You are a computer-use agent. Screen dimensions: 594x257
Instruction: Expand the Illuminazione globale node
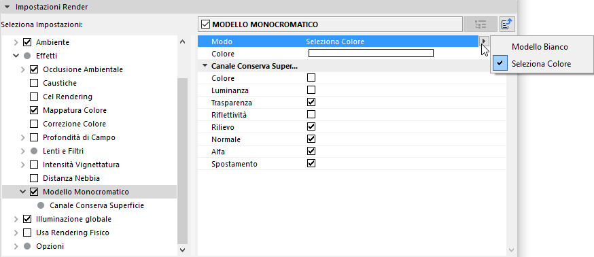(x=16, y=219)
